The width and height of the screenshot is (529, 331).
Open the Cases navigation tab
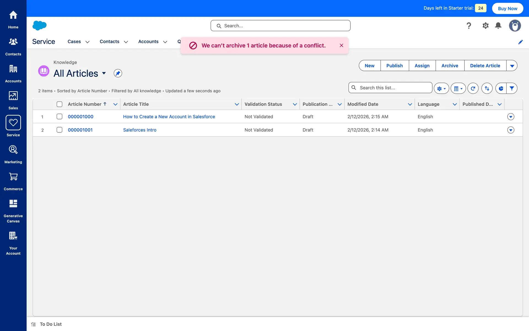74,42
